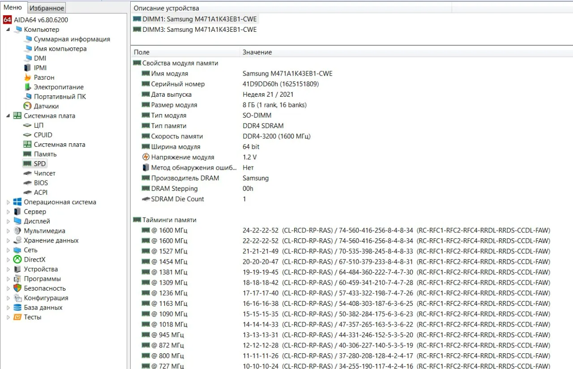Collapse the Системная плата tree branch
The height and width of the screenshot is (369, 573).
[8, 116]
